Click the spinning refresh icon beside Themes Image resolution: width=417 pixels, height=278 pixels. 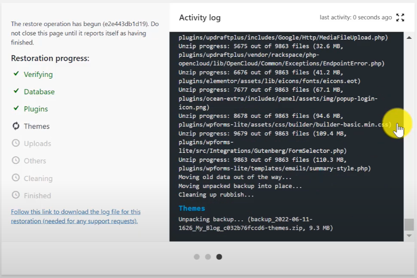[x=16, y=126]
